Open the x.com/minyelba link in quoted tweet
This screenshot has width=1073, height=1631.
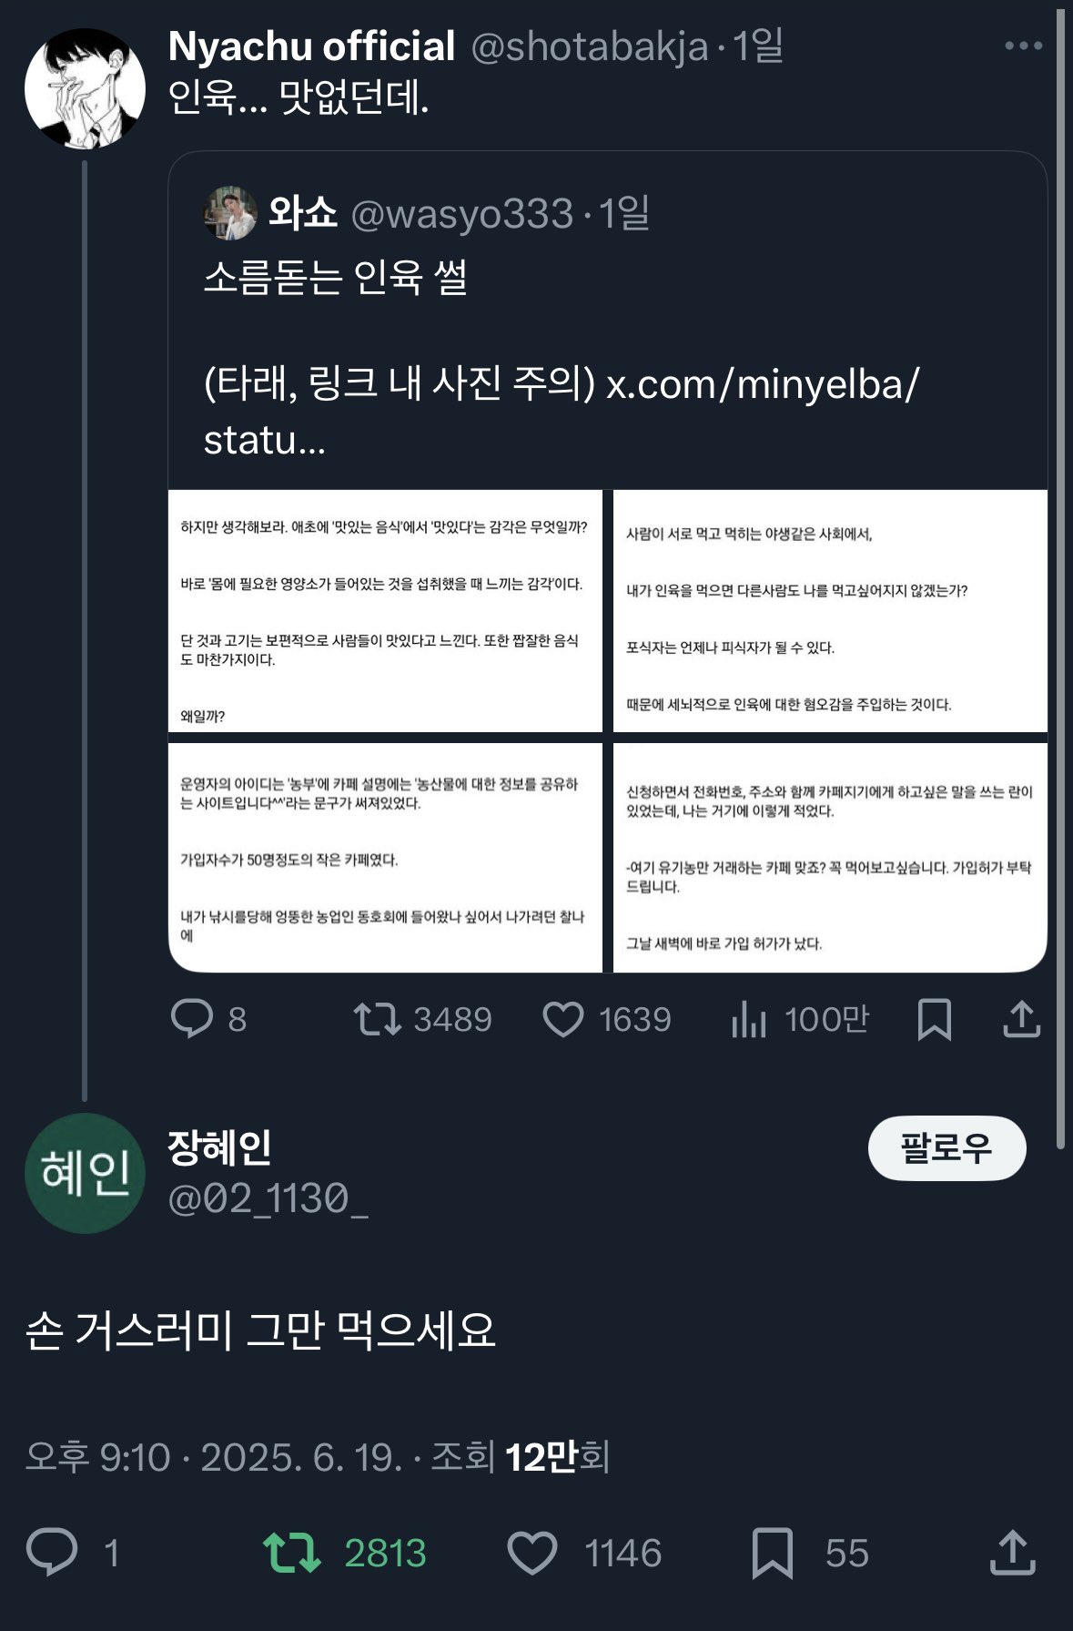coord(763,384)
